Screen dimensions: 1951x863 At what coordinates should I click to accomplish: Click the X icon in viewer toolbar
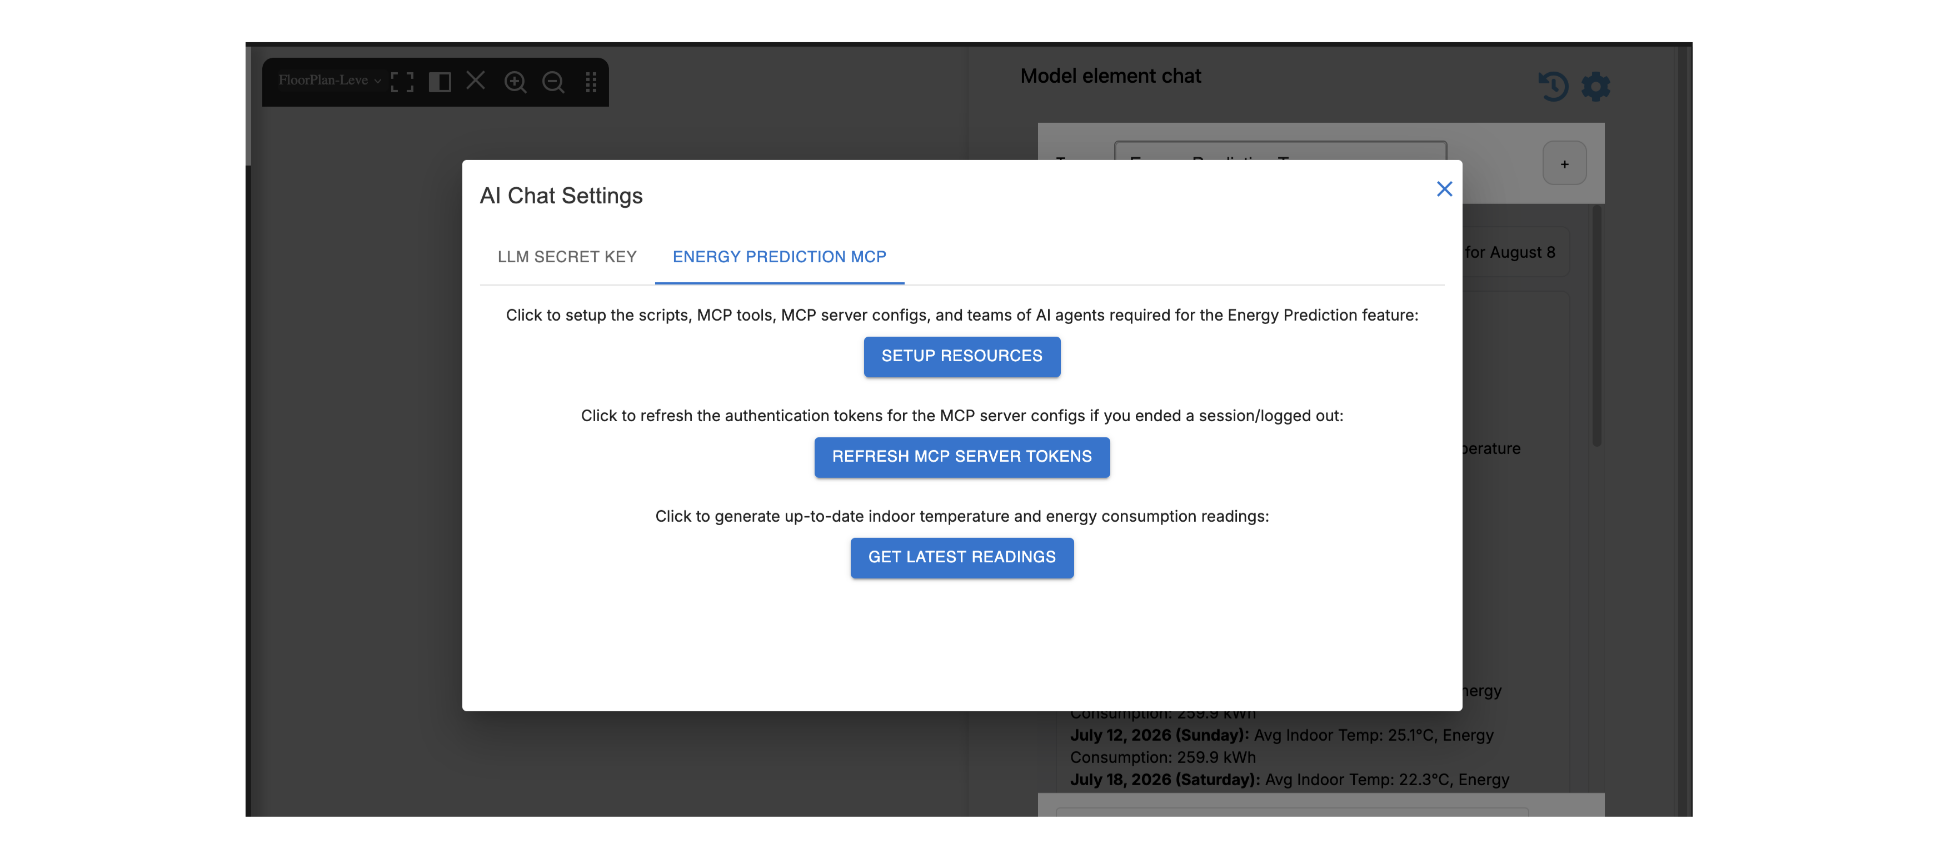pos(476,81)
